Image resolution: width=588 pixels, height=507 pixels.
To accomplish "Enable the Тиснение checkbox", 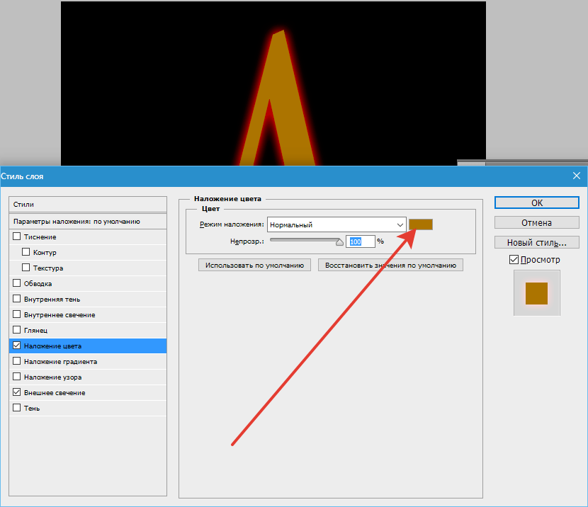I will point(17,237).
